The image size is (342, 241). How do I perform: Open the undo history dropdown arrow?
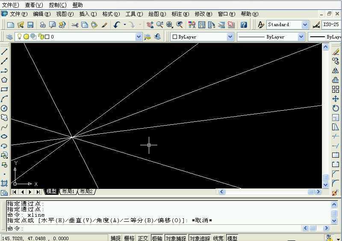[x=125, y=25]
